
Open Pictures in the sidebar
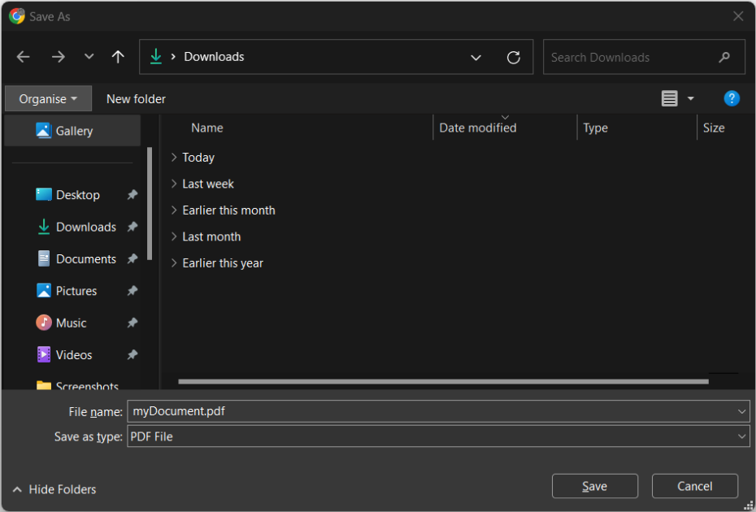[76, 291]
